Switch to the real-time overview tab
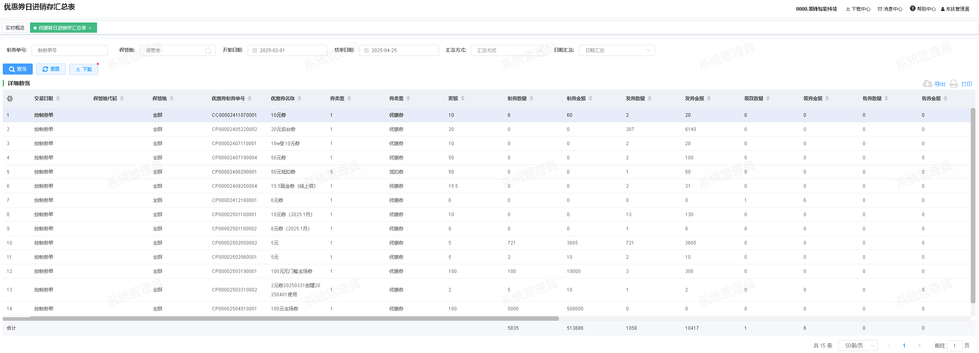The width and height of the screenshot is (979, 353). tap(15, 28)
